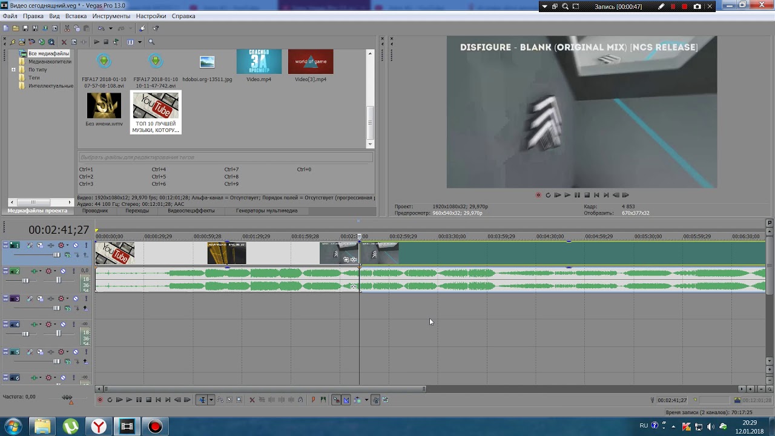Click the Save project icon
The height and width of the screenshot is (436, 775).
25,28
